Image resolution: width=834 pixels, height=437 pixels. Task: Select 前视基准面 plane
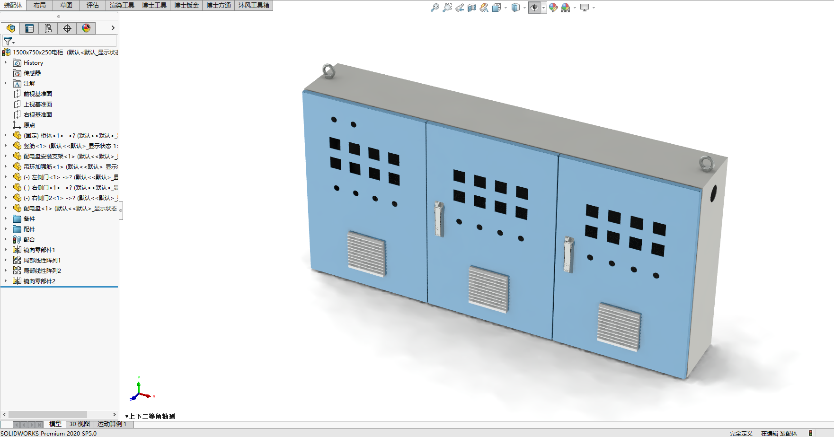(x=38, y=94)
